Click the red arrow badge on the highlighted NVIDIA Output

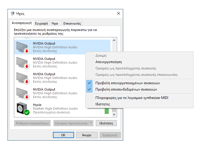pyautogui.click(x=27, y=51)
